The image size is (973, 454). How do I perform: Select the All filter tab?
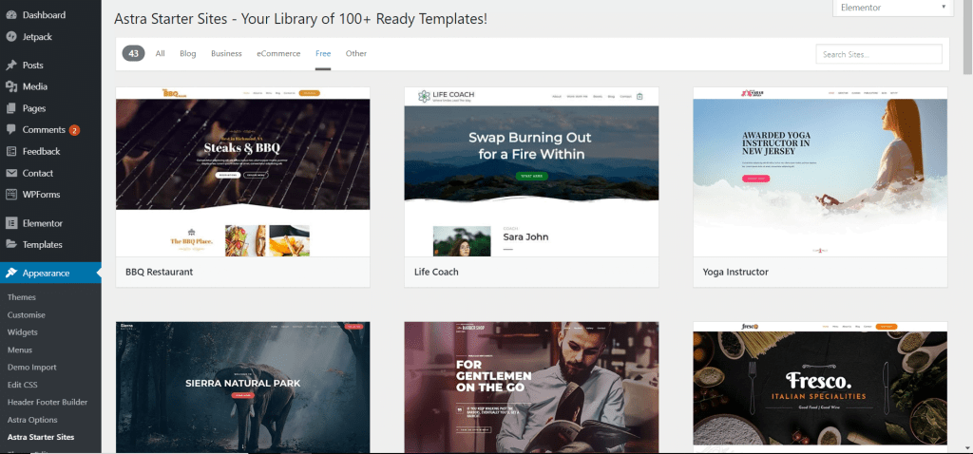pyautogui.click(x=160, y=54)
